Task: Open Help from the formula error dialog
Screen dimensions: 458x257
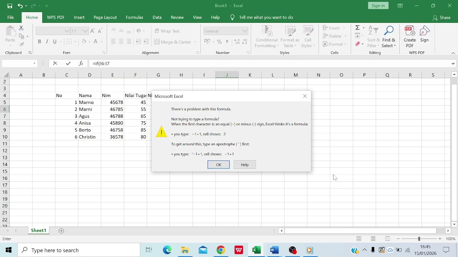Action: (x=245, y=165)
